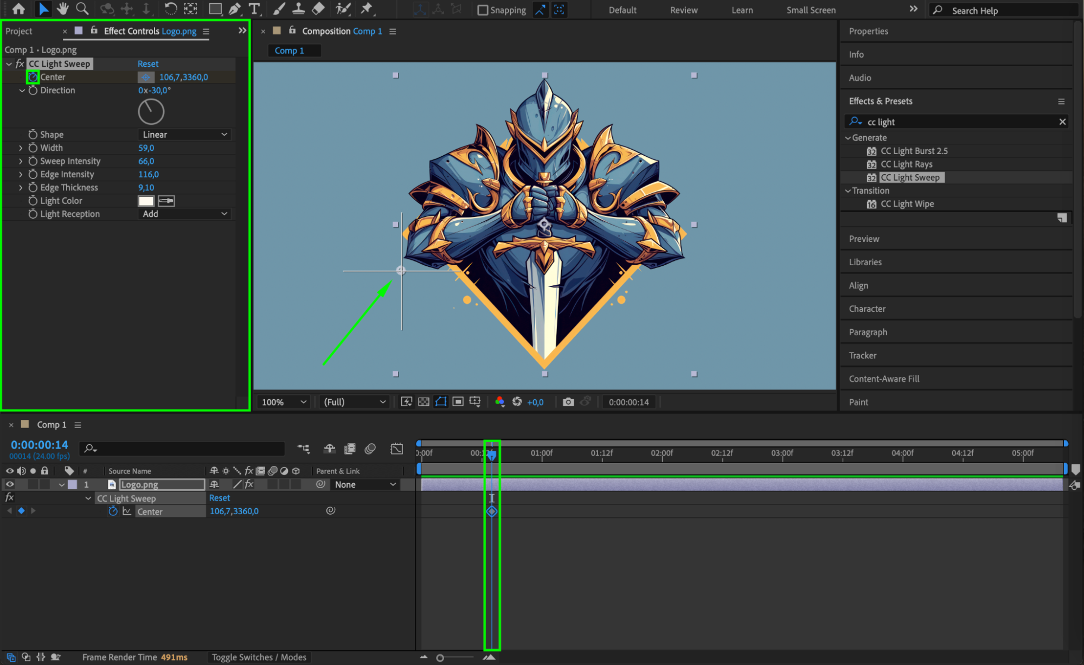Hide Logo.png layer with eye icon

click(10, 484)
